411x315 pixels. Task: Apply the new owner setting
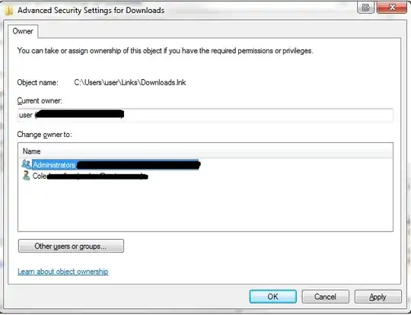378,297
